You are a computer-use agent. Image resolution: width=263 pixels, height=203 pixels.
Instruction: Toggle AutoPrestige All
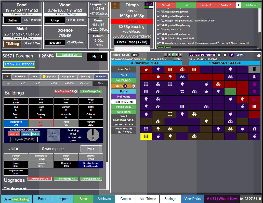[66, 179]
